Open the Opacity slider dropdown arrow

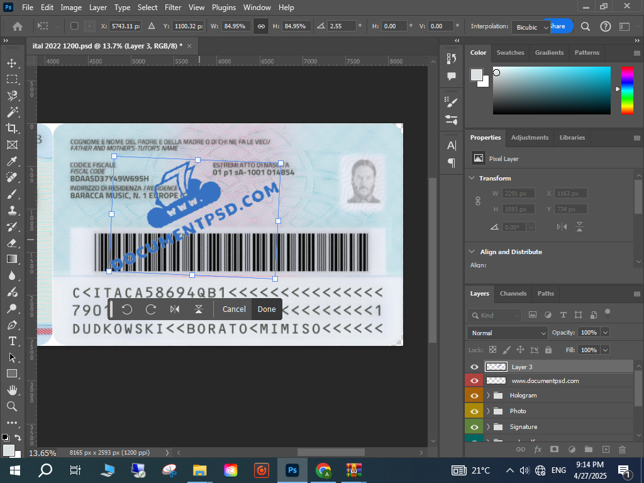605,333
